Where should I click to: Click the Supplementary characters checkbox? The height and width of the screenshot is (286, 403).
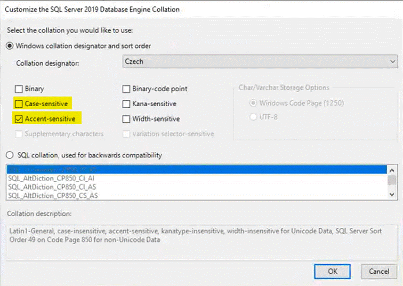(x=19, y=134)
